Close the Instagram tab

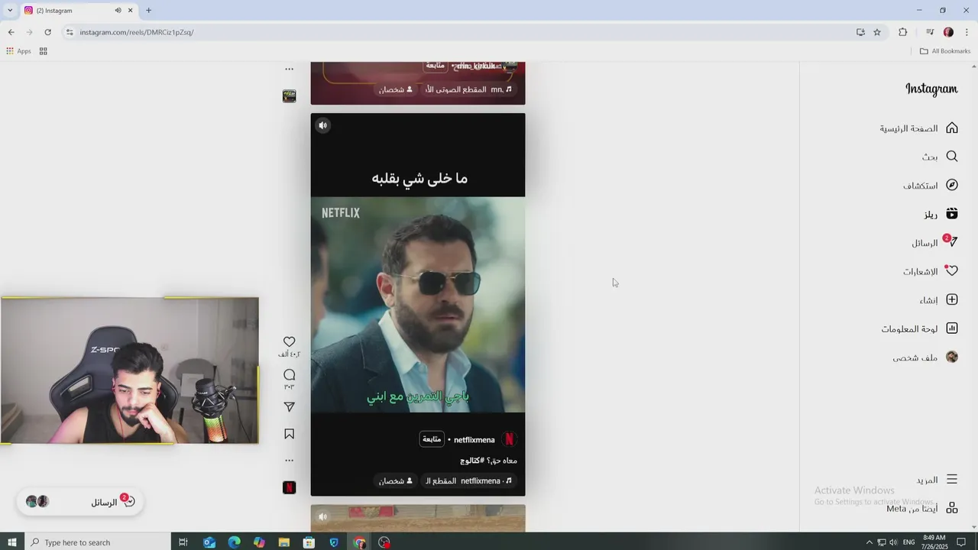click(130, 11)
